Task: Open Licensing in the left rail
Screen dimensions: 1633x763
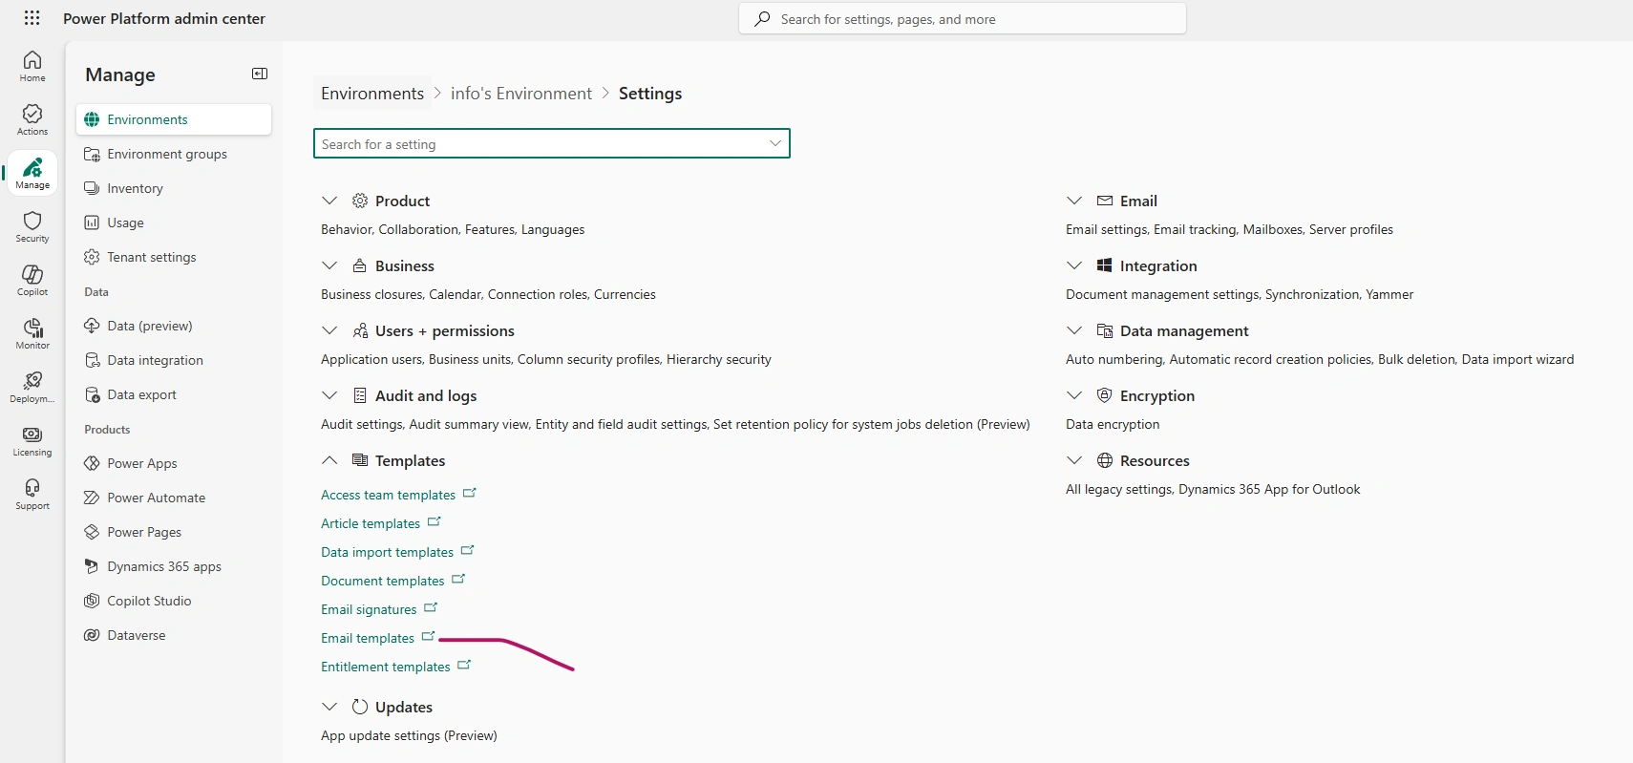Action: coord(32,441)
